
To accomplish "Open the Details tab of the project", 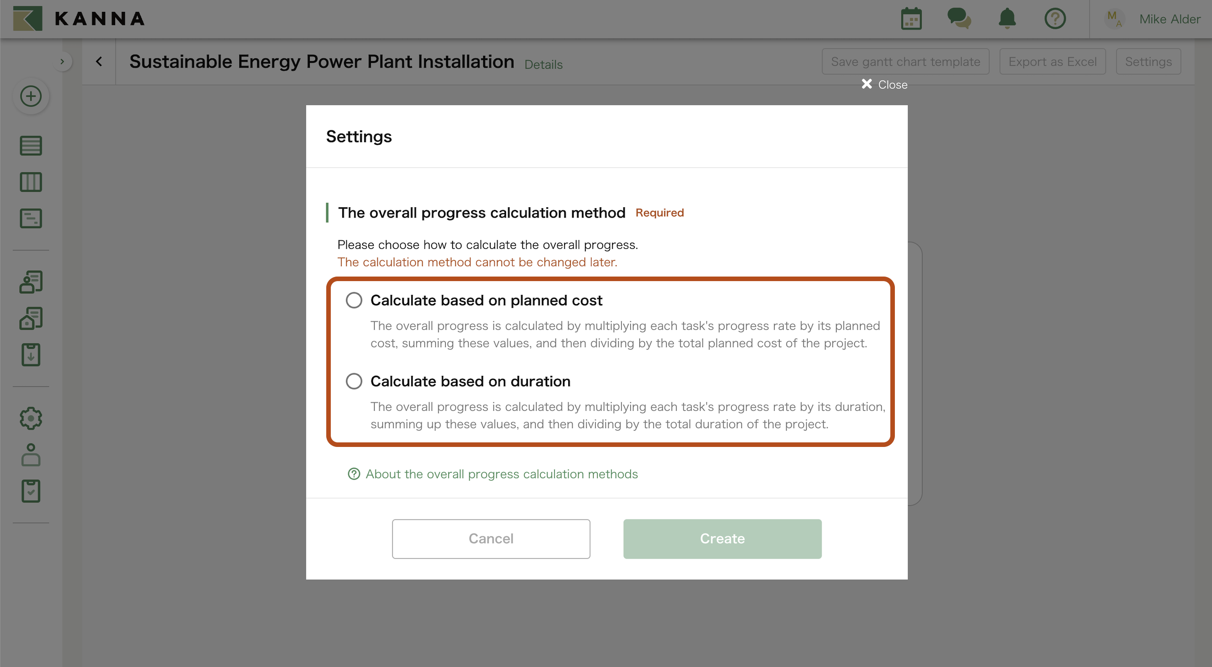I will click(x=543, y=64).
